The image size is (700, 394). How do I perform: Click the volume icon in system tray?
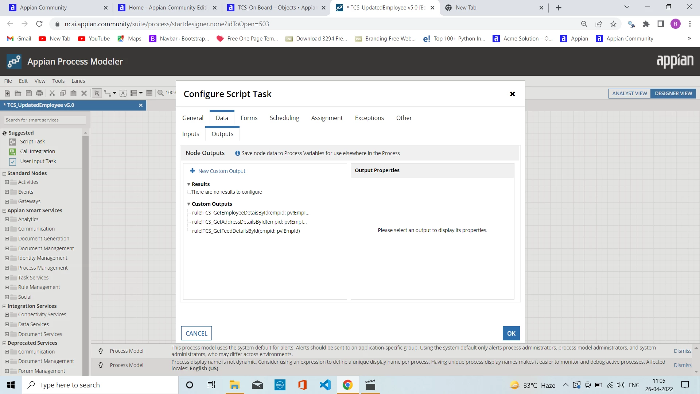[620, 385]
